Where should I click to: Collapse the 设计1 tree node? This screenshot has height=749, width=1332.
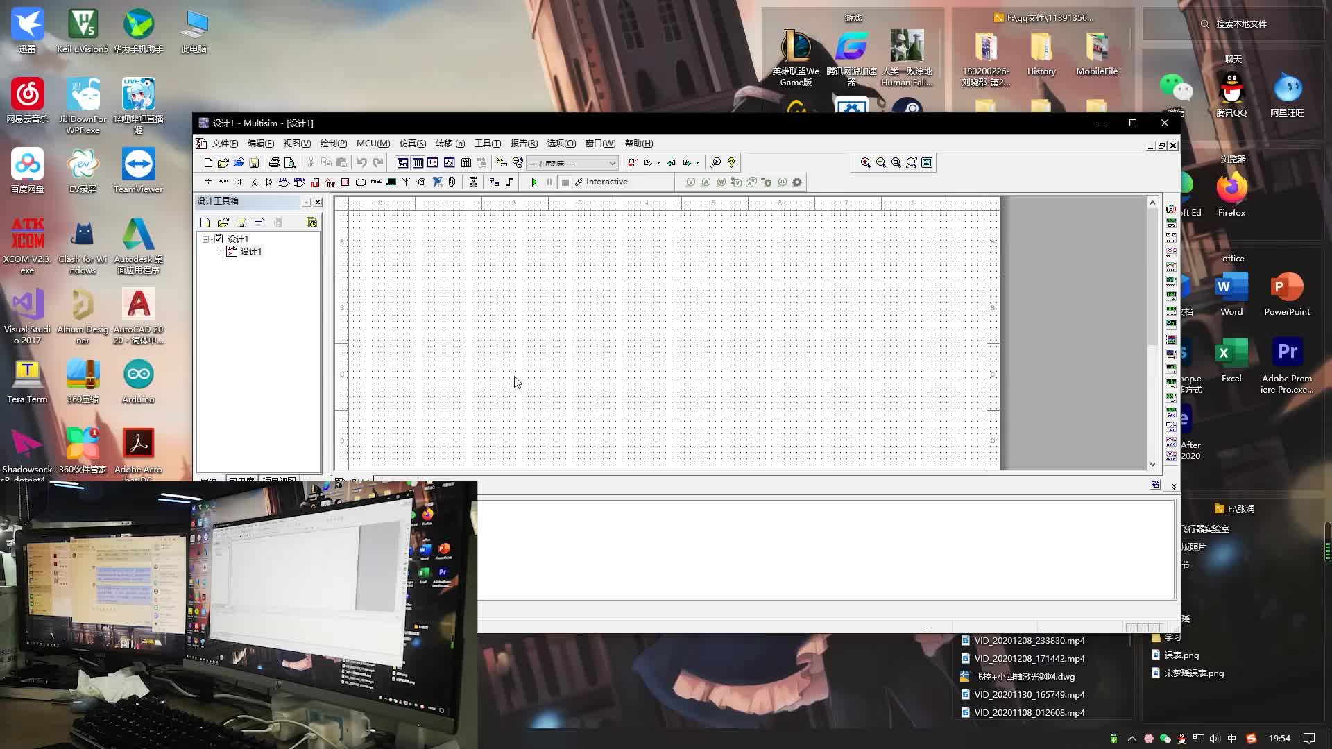[x=205, y=239]
